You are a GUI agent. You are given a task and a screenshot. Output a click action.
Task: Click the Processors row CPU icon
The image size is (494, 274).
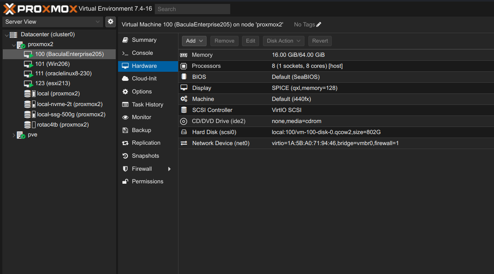(184, 66)
